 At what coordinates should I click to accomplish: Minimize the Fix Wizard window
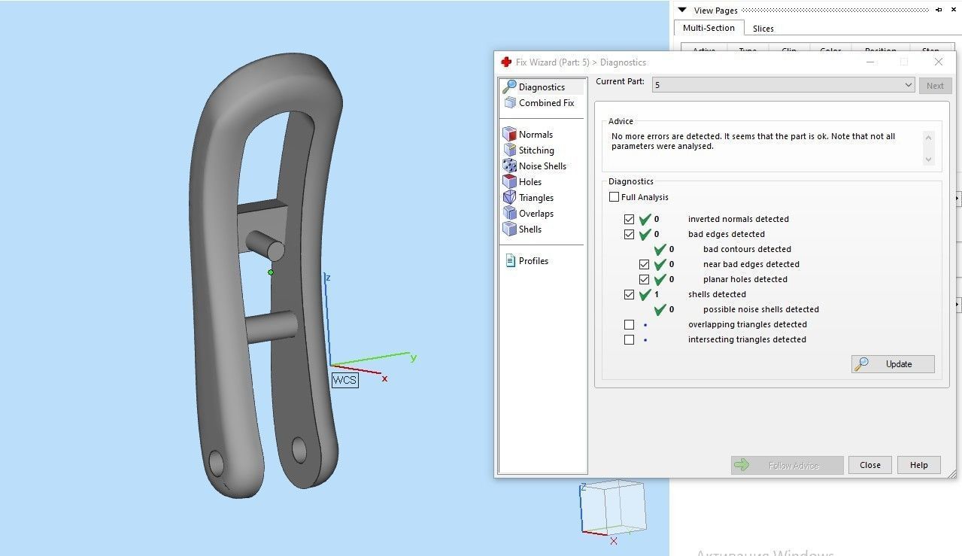870,62
